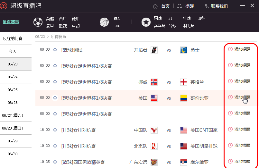Click the 06/23 breadcrumb text
This screenshot has width=259, height=168.
point(40,37)
